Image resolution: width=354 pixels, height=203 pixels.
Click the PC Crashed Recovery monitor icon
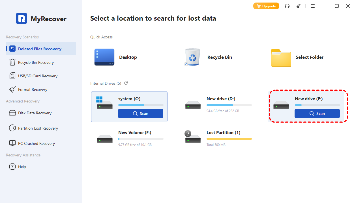coord(12,143)
